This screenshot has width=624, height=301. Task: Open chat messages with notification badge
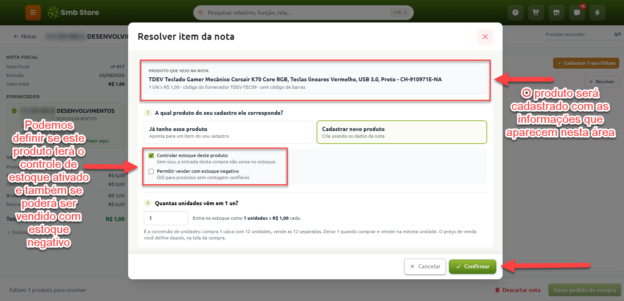coord(577,13)
